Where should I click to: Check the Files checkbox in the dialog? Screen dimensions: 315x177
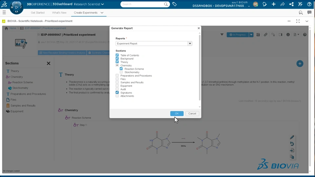pyautogui.click(x=117, y=79)
